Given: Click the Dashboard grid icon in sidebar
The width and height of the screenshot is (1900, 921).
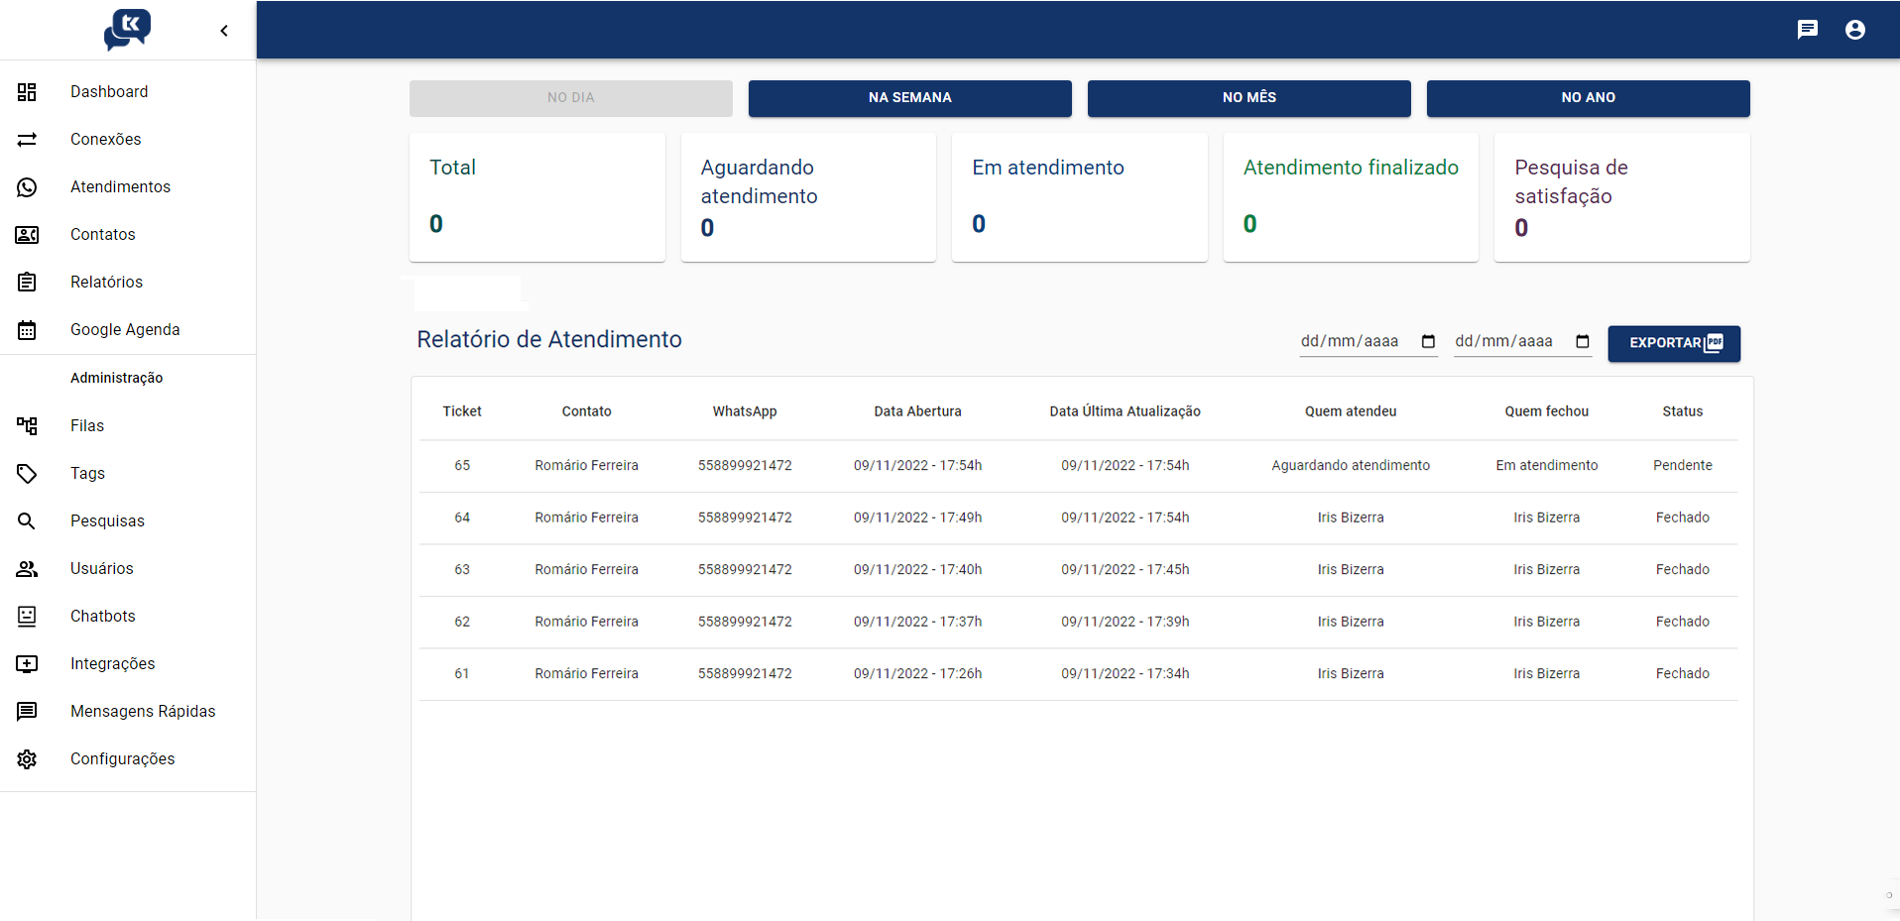Looking at the screenshot, I should pos(27,92).
